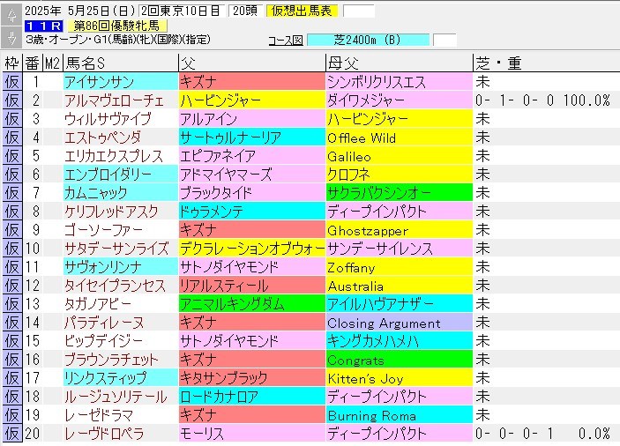Click broodmare sire クロフネ
The image size is (620, 446).
click(x=400, y=175)
